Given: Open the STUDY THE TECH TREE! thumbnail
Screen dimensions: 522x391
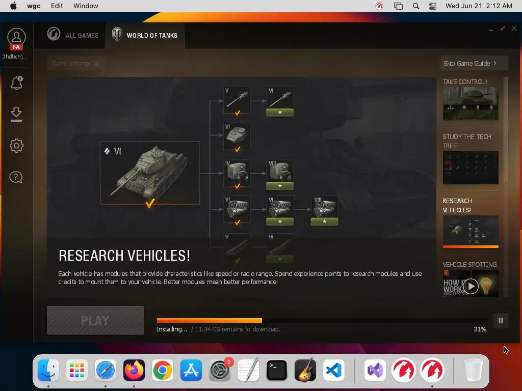Looking at the screenshot, I should (x=471, y=168).
